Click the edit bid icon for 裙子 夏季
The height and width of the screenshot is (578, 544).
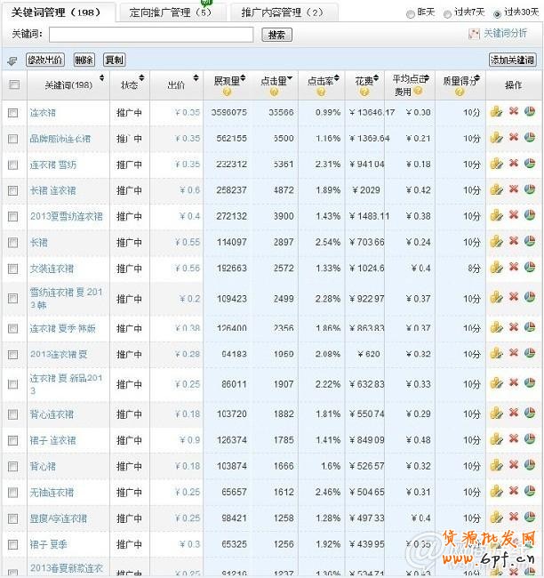click(x=496, y=544)
